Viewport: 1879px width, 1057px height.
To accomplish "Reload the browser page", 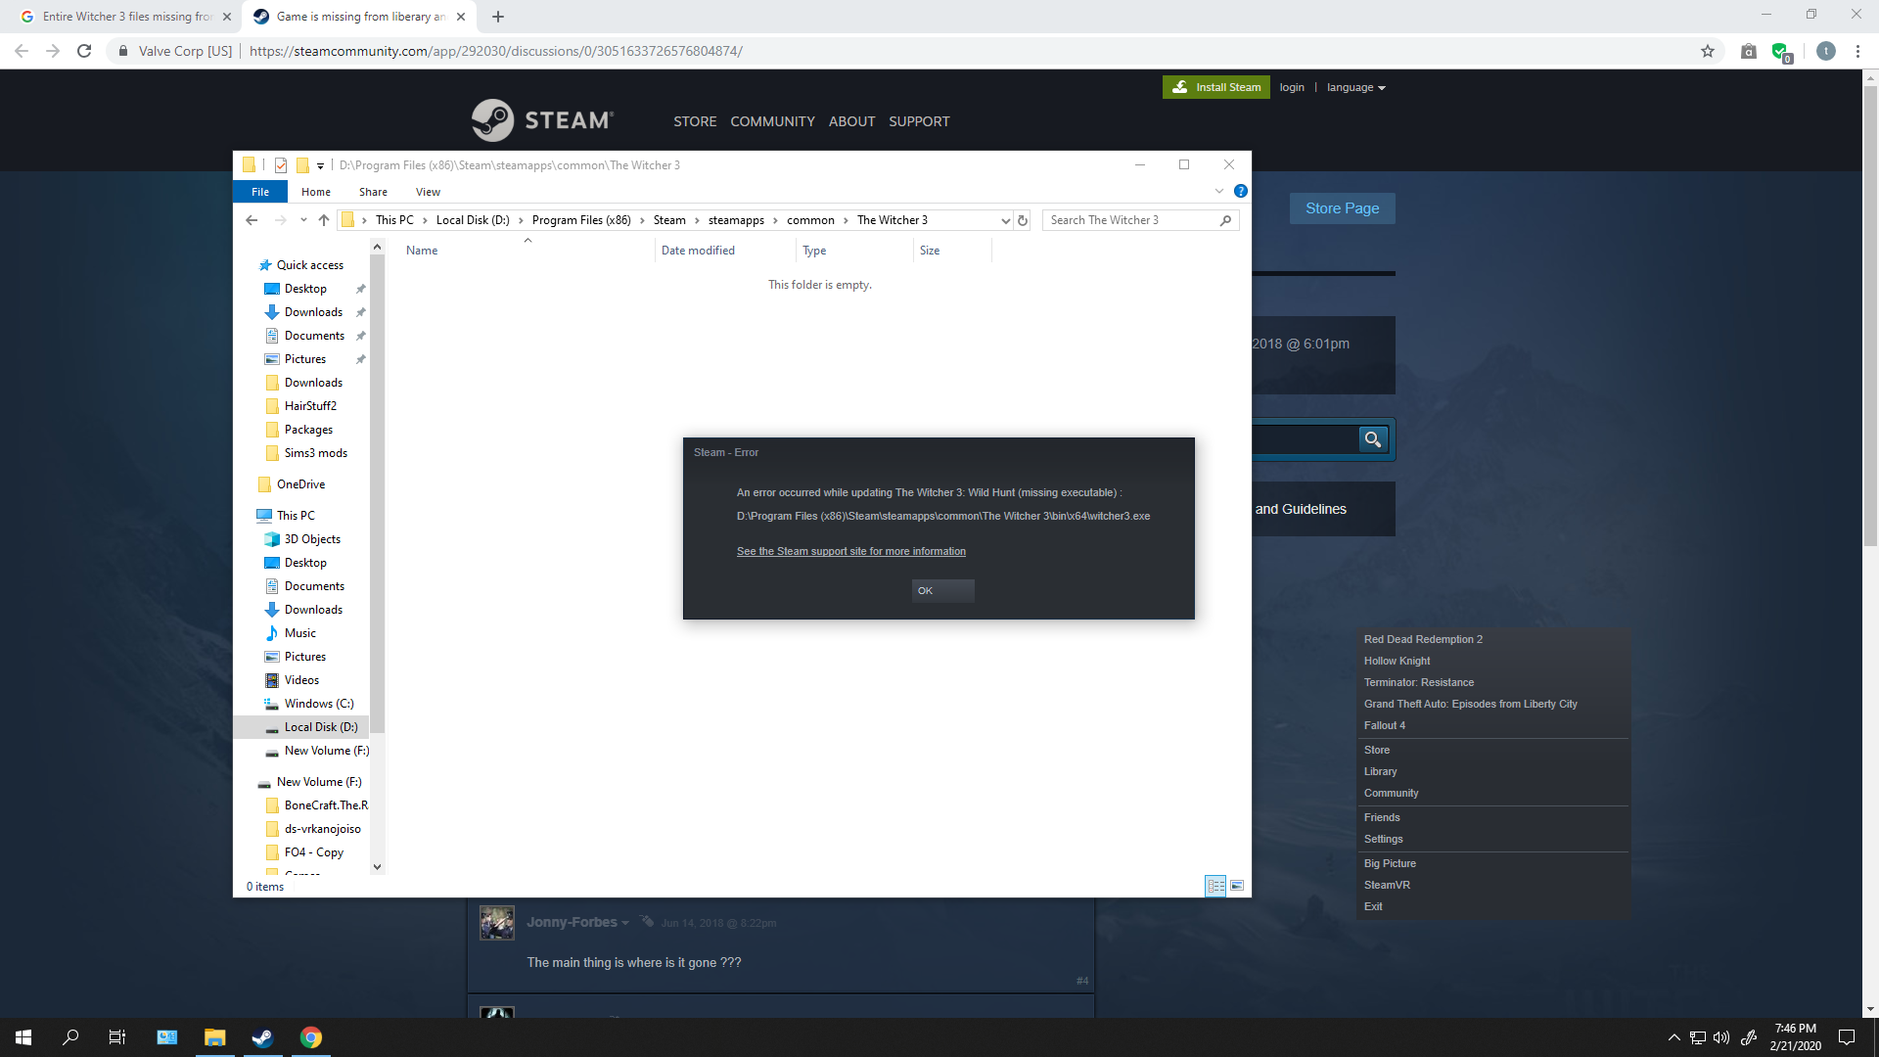I will [84, 51].
